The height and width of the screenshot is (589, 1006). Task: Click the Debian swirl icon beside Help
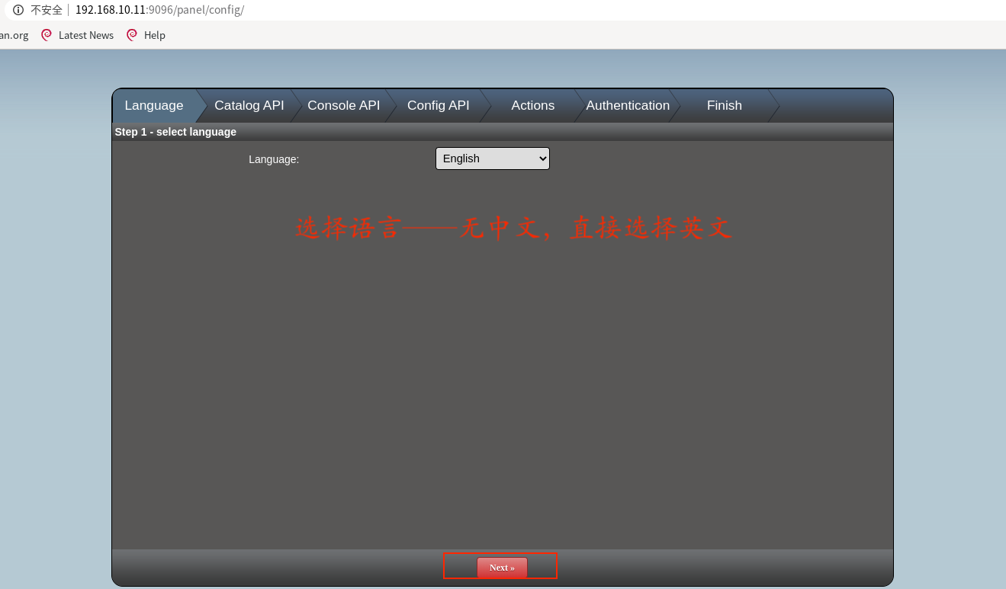pos(132,35)
